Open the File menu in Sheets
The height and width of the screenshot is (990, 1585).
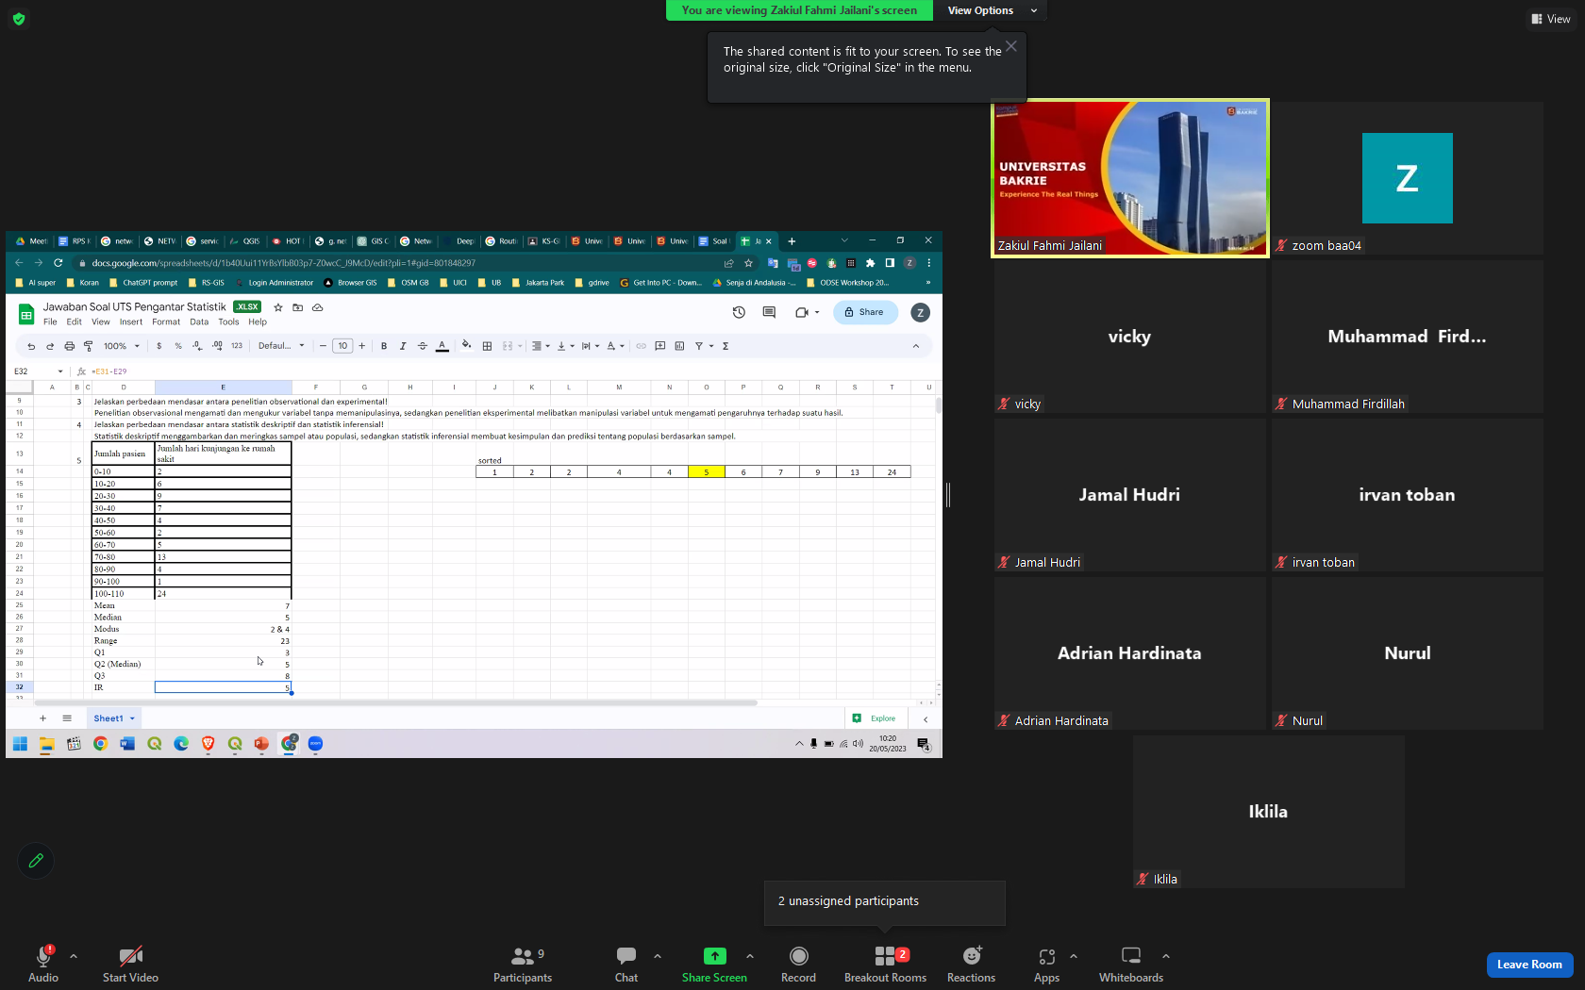click(x=50, y=322)
